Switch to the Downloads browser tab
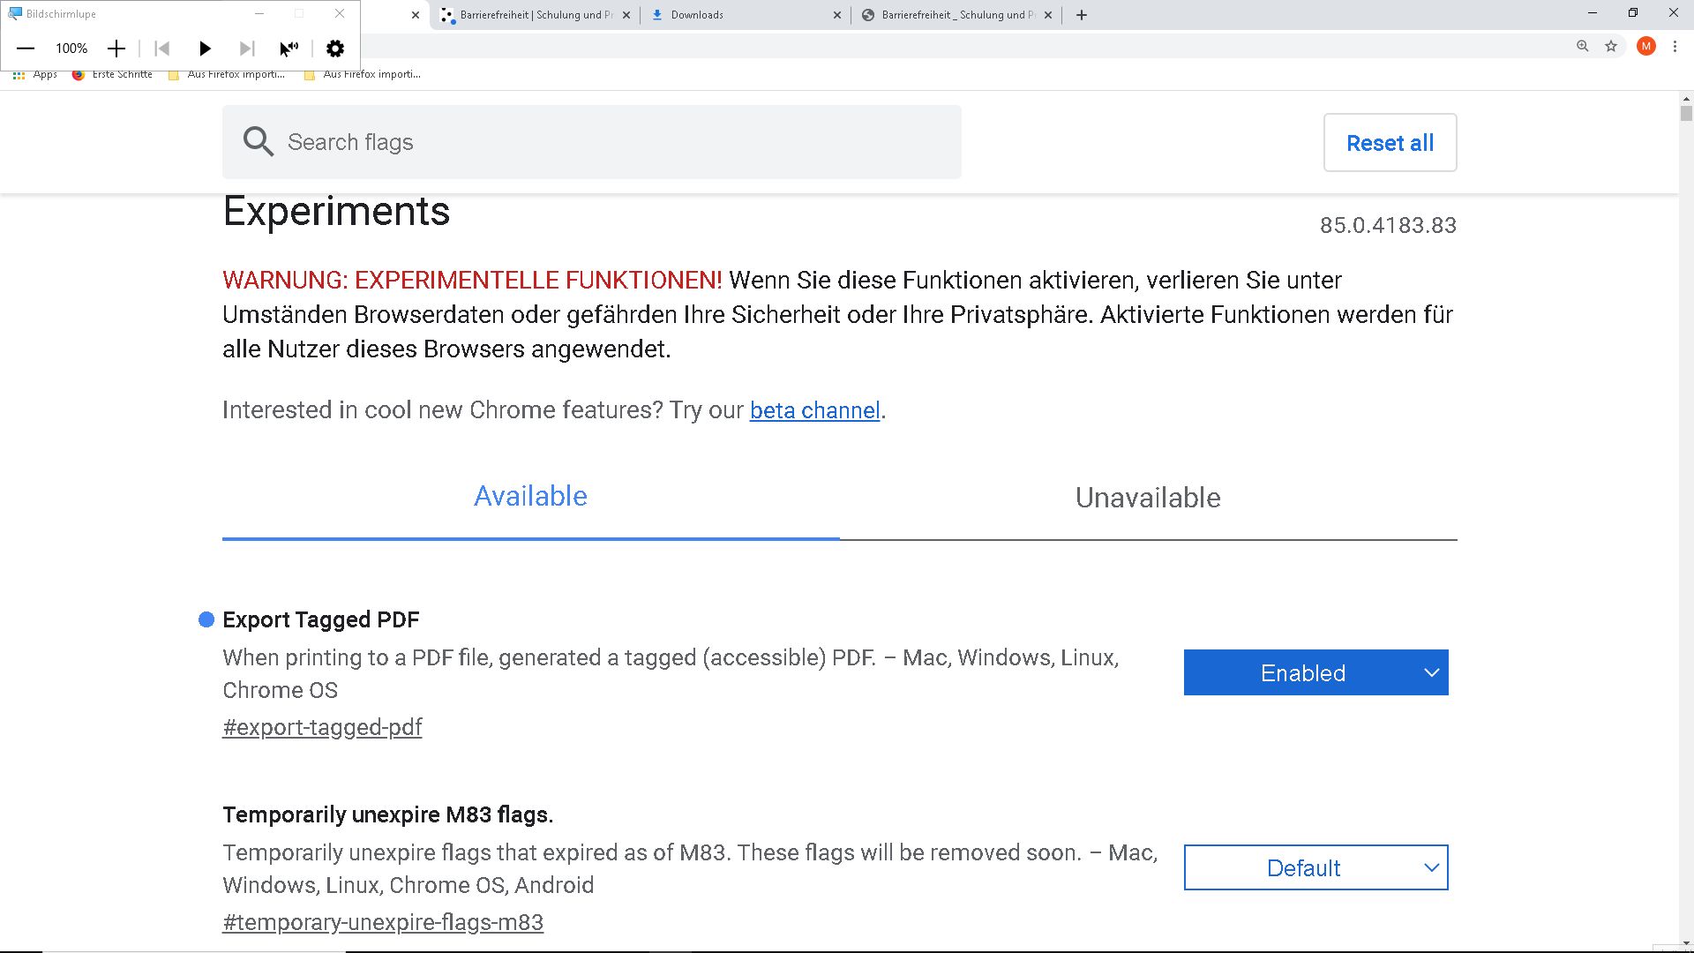Screen dimensions: 1694x953 741,15
